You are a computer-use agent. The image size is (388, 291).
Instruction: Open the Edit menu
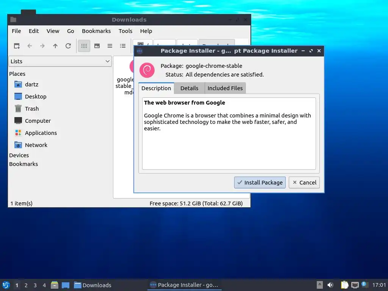(x=34, y=31)
